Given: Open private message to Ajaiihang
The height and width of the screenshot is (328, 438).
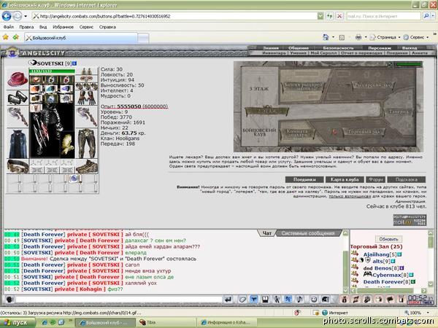Looking at the screenshot, I should click(355, 254).
